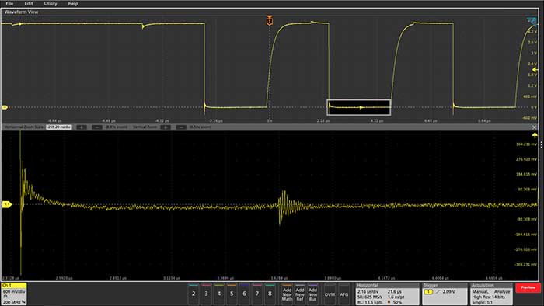Turn on channel 8 button
The width and height of the screenshot is (544, 306).
point(270,294)
